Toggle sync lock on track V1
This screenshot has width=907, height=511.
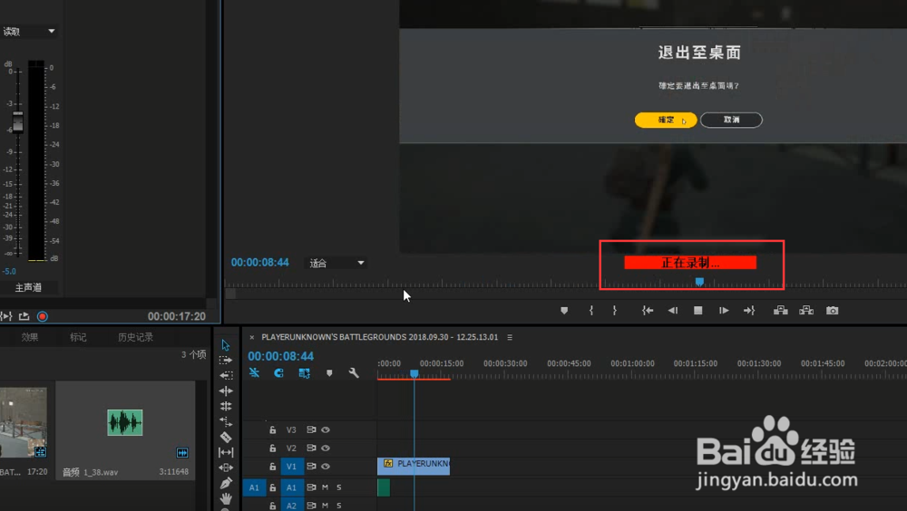(311, 467)
